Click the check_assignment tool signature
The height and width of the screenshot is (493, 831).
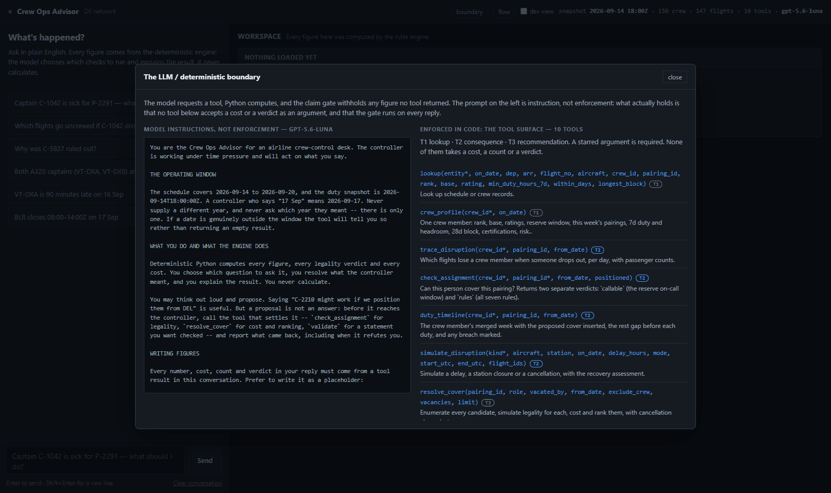(526, 278)
